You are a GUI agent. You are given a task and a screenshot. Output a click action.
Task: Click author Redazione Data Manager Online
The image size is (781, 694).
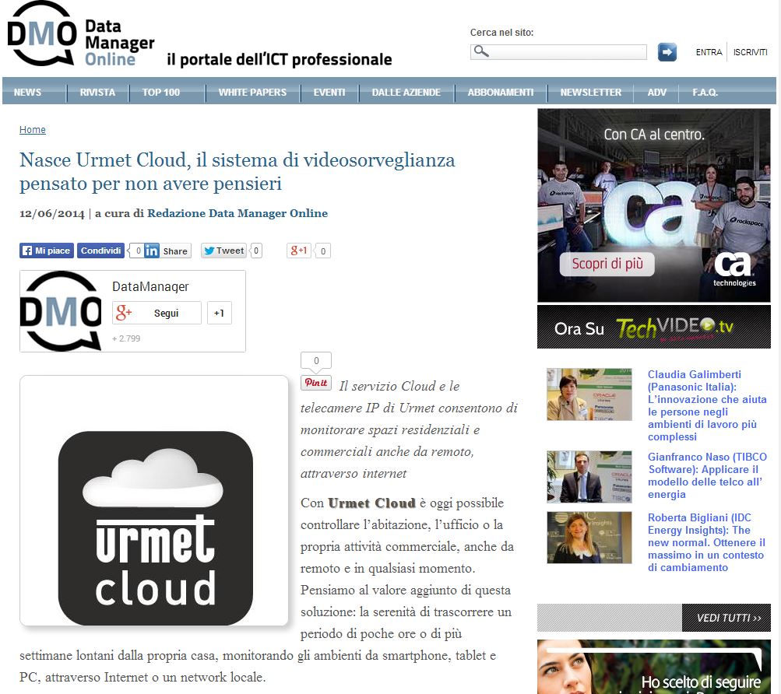(x=237, y=213)
